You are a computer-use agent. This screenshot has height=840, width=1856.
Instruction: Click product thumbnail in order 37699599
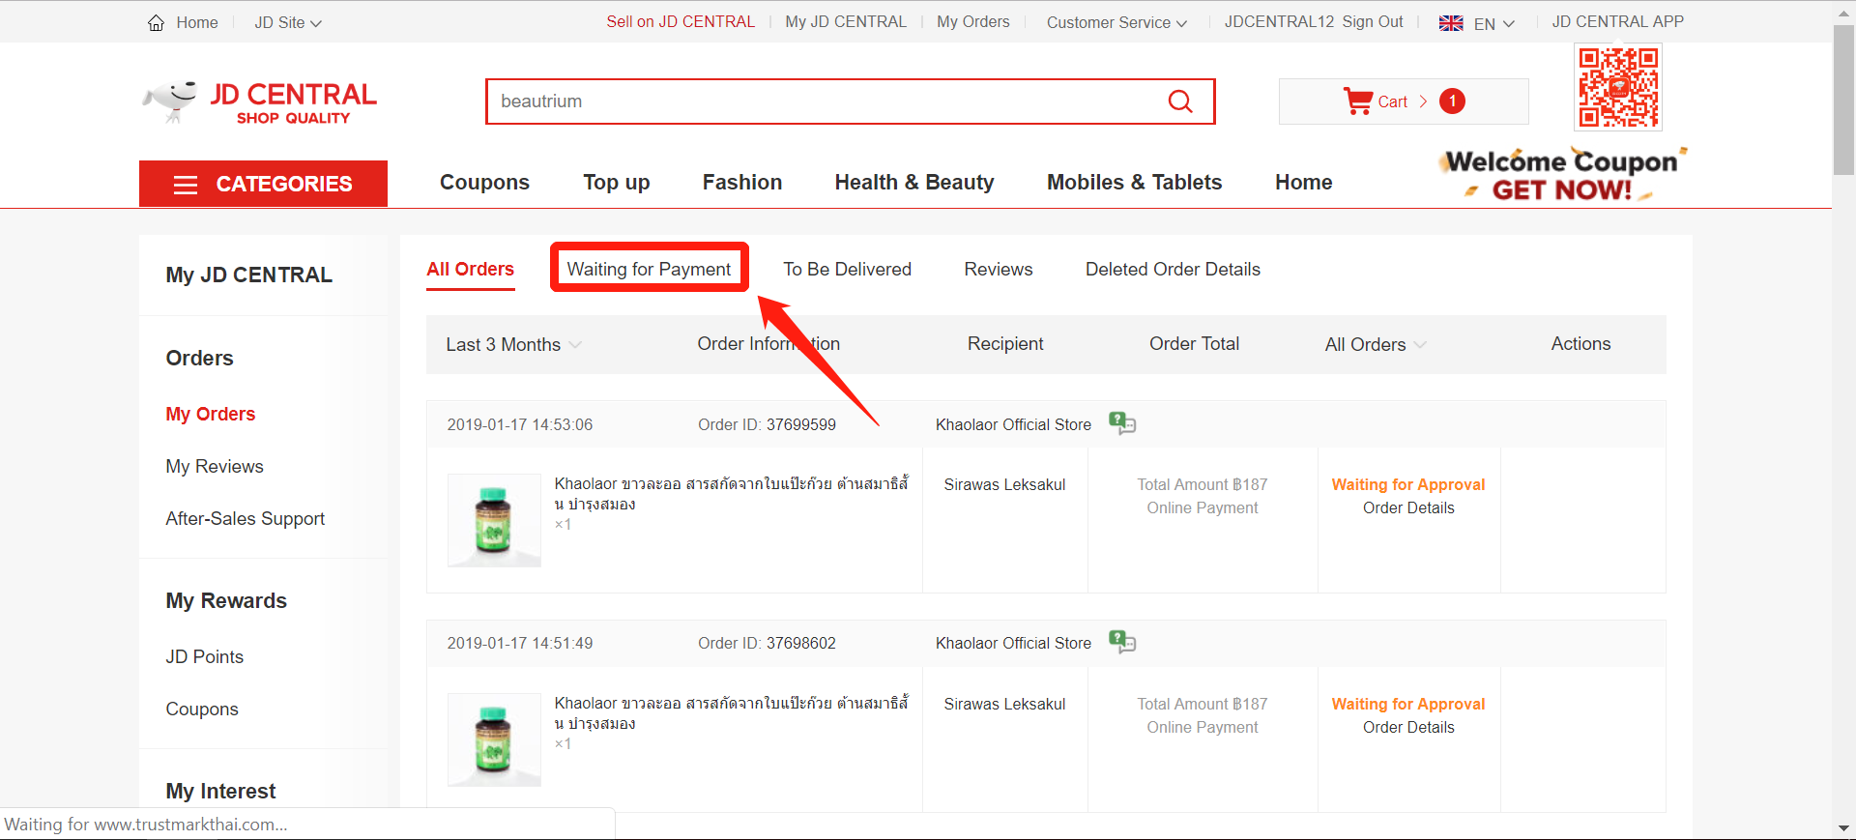(x=494, y=520)
